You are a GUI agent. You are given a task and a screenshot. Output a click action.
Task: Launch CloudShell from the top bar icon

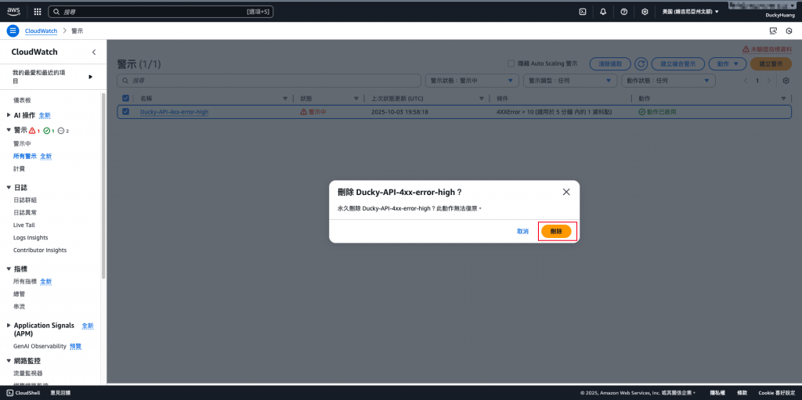click(x=582, y=11)
